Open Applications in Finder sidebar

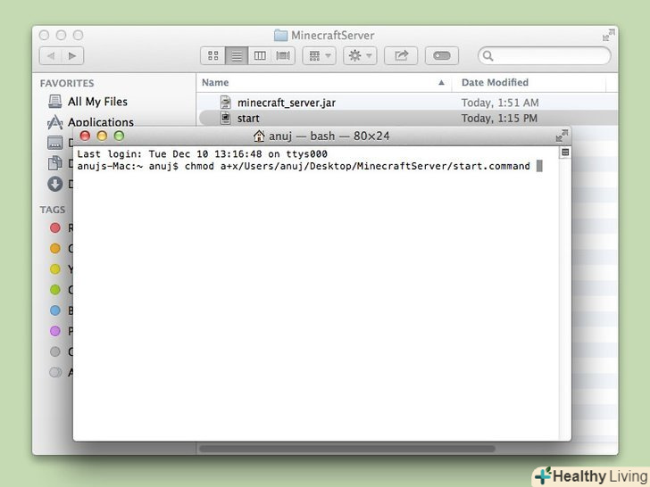pos(101,122)
